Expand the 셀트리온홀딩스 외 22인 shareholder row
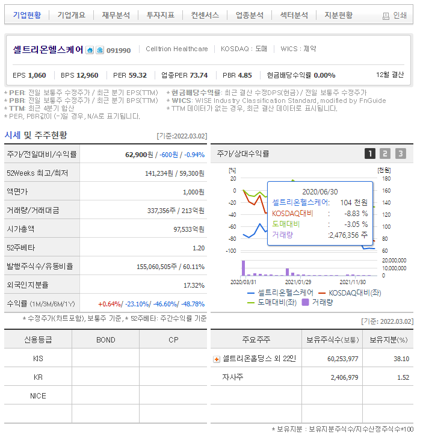This screenshot has height=440, width=423. click(217, 359)
